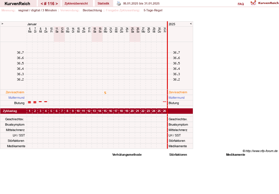Click the right Zervixschleim label

pos(178,92)
